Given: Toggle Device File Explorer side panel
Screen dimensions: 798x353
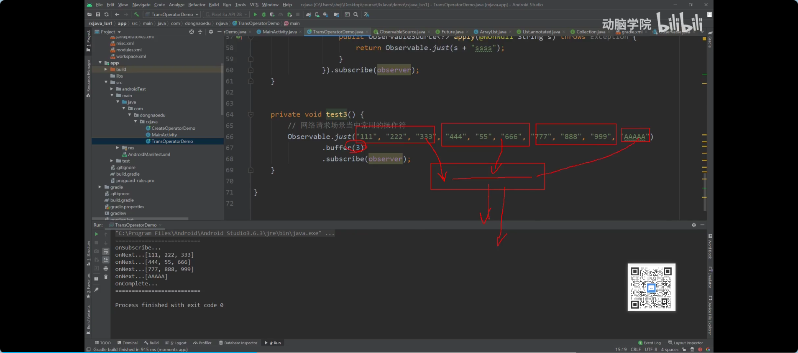Looking at the screenshot, I should click(x=710, y=315).
